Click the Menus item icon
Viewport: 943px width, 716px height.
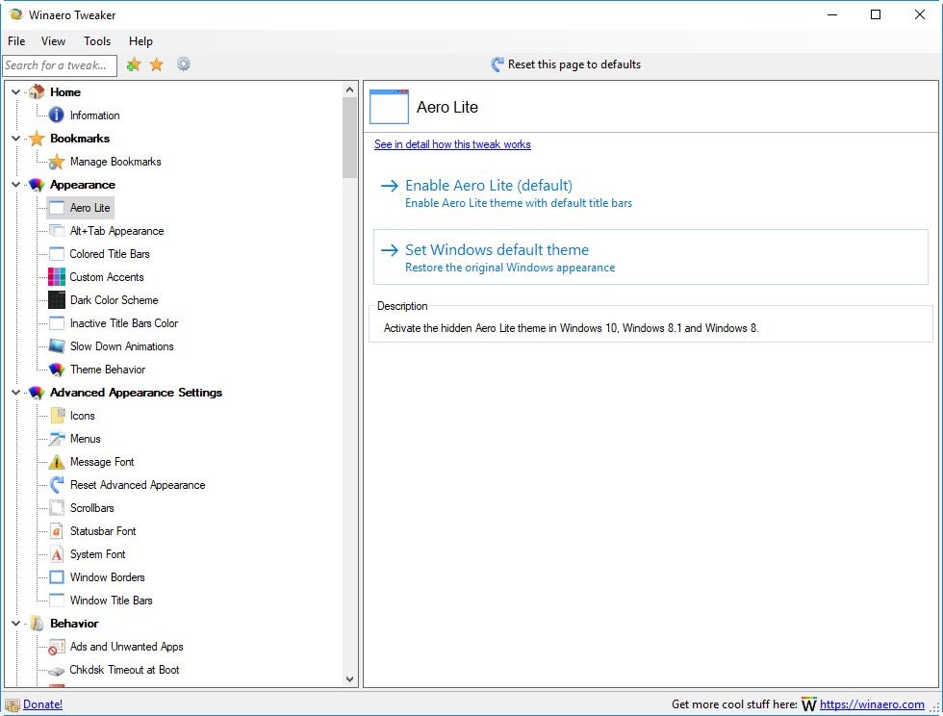coord(57,439)
